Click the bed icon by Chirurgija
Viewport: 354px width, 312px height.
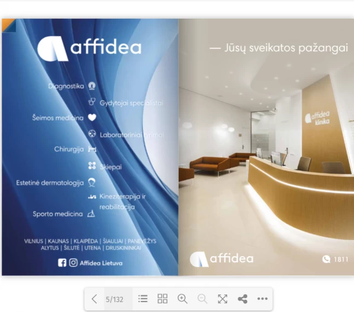[92, 149]
